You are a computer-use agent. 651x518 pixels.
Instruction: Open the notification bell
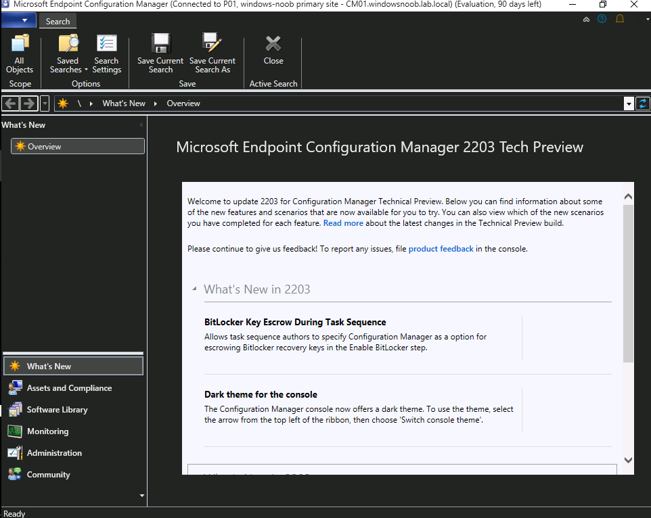(x=620, y=19)
